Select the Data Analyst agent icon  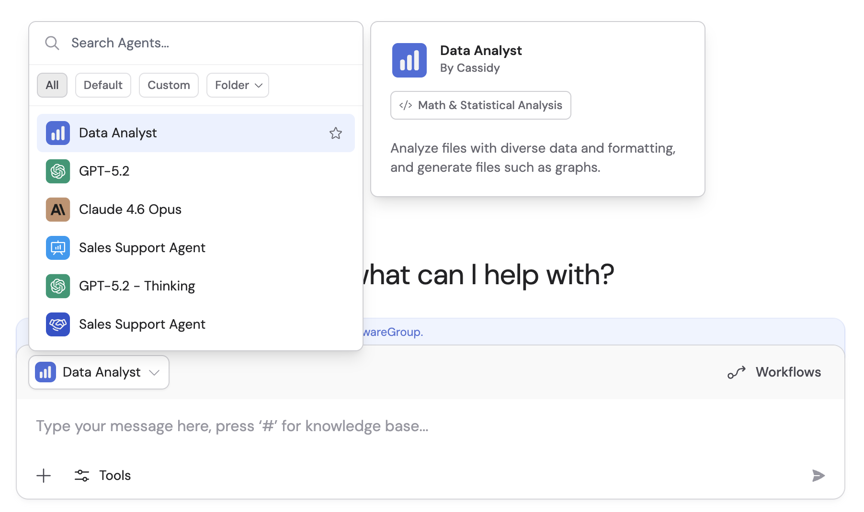pyautogui.click(x=57, y=133)
